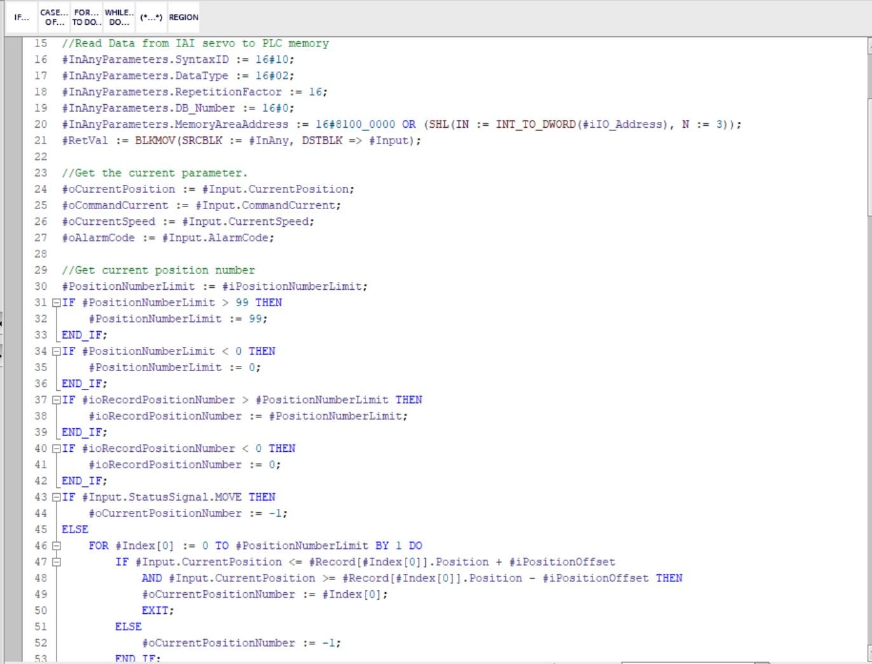Click '#oCurrentPosition' on line 24
Screen dimensions: 872x664
click(x=118, y=189)
